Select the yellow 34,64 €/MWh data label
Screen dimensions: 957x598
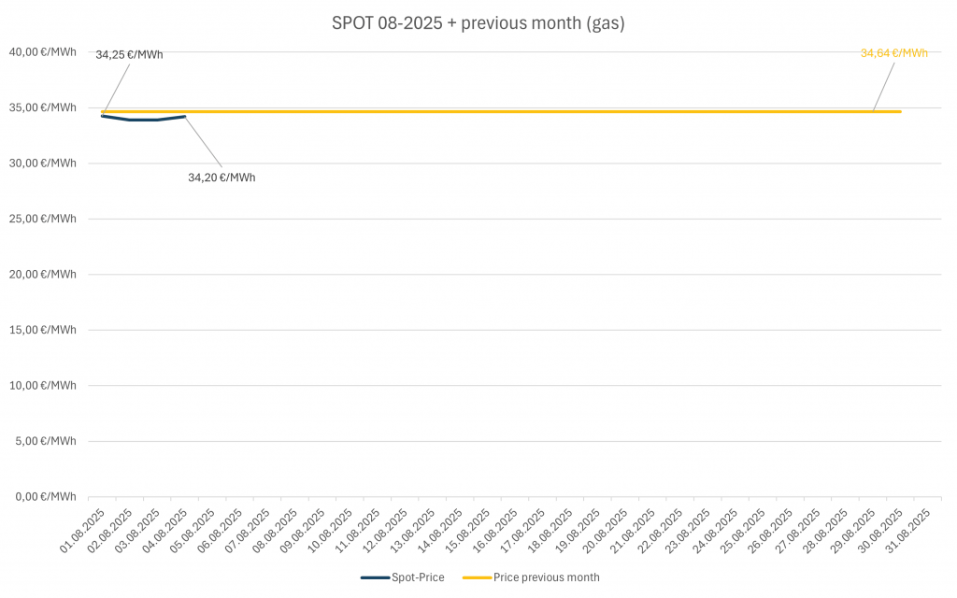(893, 53)
